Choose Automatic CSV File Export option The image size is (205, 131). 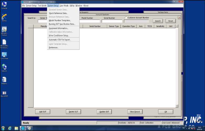[60, 40]
